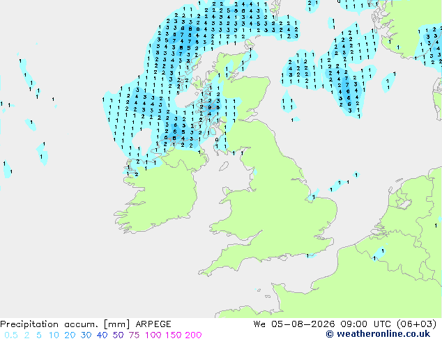
Task: Click the 0.5 mm legend value
Action: pyautogui.click(x=11, y=335)
